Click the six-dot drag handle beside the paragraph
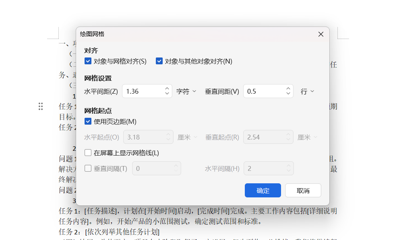The image size is (395, 240). point(40,106)
